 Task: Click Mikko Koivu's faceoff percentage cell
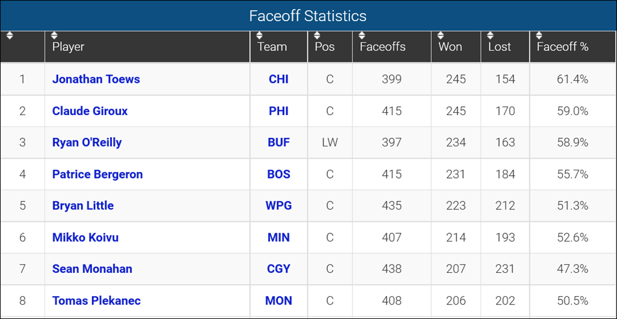click(572, 237)
